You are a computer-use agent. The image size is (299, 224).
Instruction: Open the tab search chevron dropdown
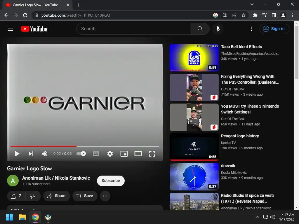tap(252, 4)
